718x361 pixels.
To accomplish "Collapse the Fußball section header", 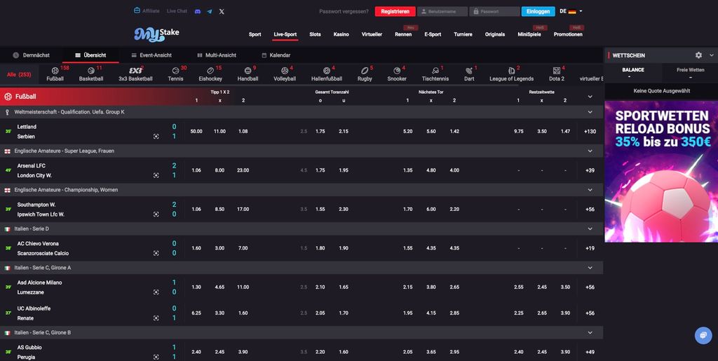I will pos(590,97).
